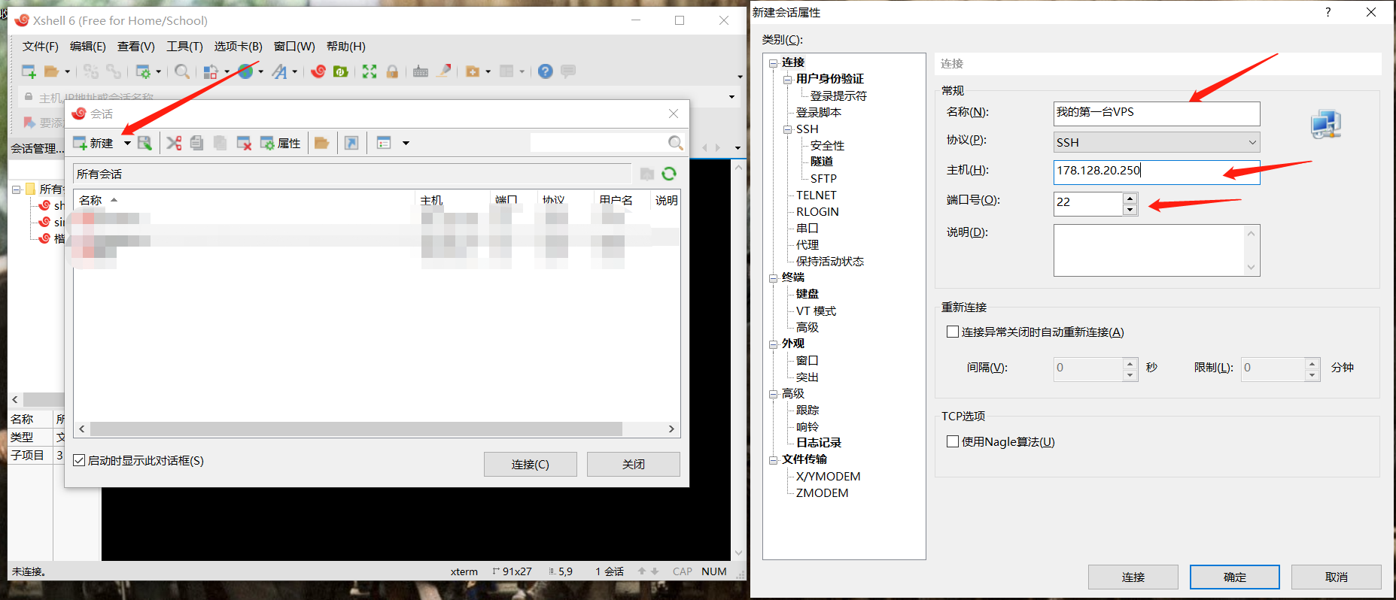Click the copy icon in 会话 dialog toolbar
1396x600 pixels.
(197, 143)
